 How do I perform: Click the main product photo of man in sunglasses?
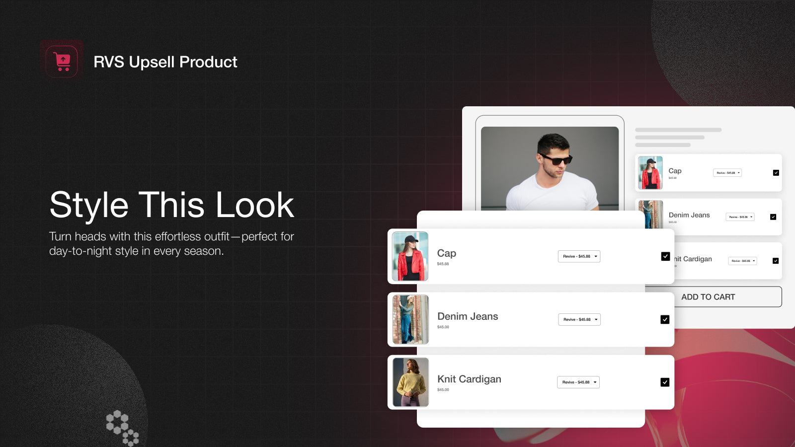coord(550,168)
